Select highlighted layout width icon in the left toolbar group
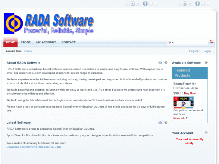 tap(145, 4)
